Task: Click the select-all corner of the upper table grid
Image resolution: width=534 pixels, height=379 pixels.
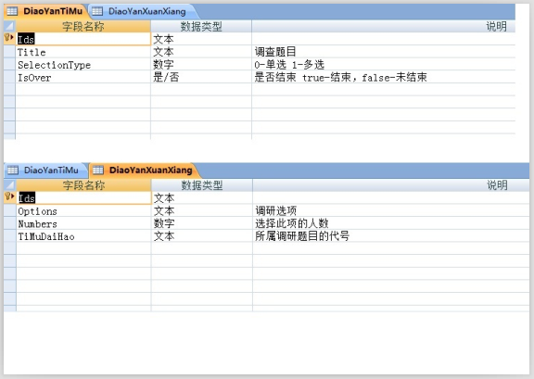Action: click(x=9, y=26)
